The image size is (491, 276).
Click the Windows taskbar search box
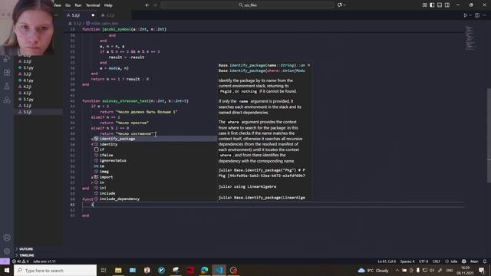[55, 270]
